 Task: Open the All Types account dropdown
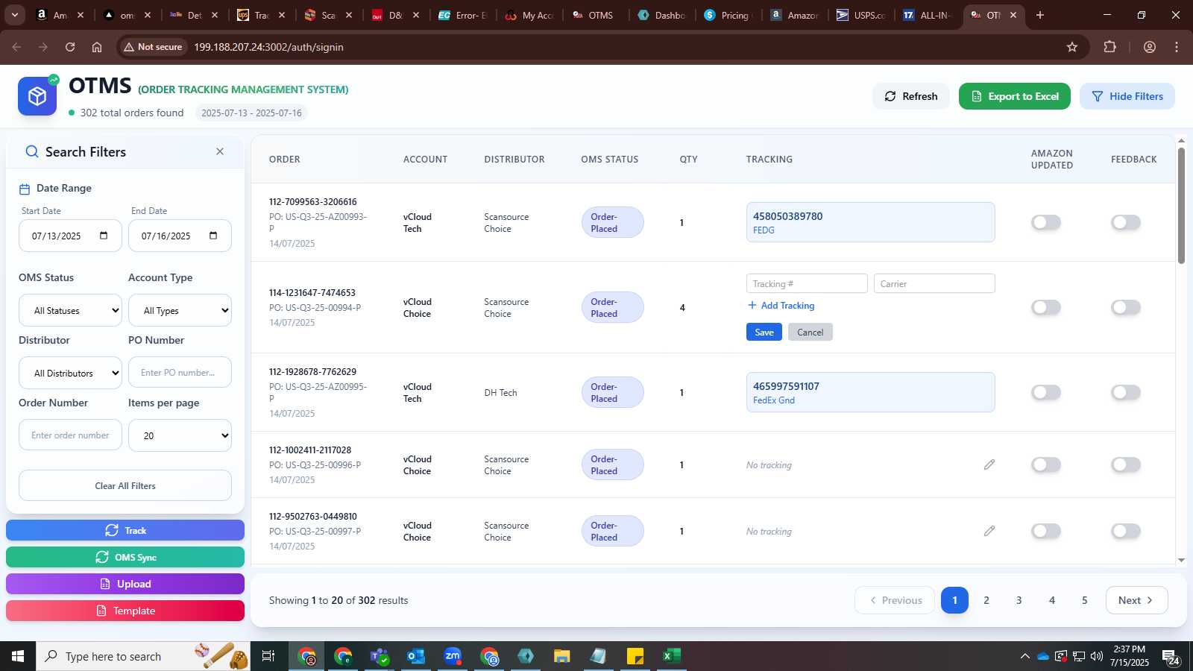click(x=180, y=310)
